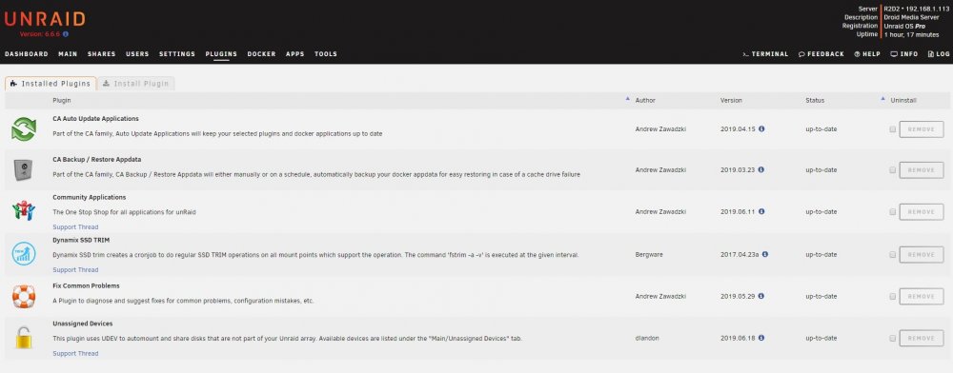Click the Uninstall column header

click(903, 100)
